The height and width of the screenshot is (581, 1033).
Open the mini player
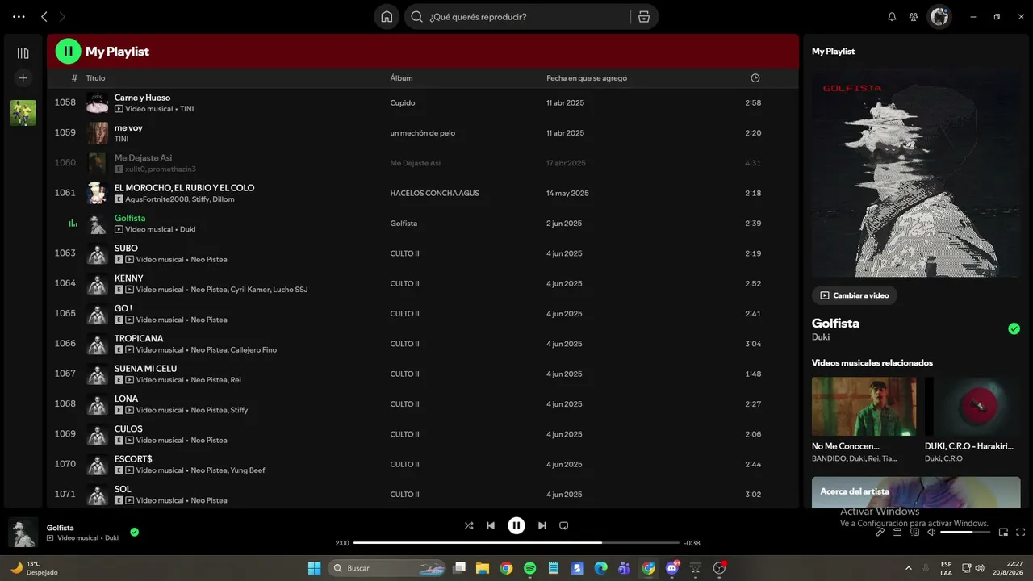pyautogui.click(x=1004, y=533)
